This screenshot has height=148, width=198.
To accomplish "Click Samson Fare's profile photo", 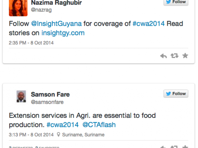I will [x=21, y=96].
